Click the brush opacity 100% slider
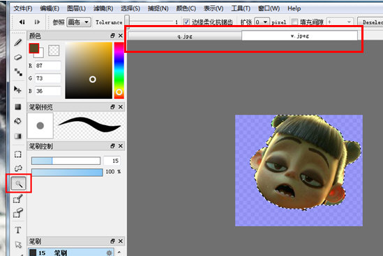Viewport: 383px width, 256px height. point(67,173)
